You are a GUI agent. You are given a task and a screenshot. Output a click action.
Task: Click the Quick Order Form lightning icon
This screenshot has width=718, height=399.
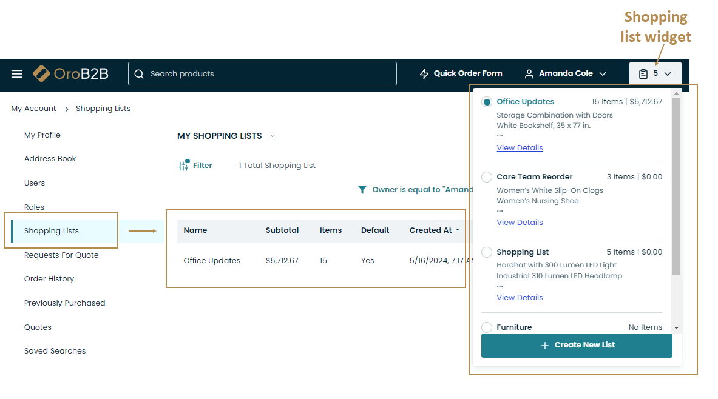[424, 74]
